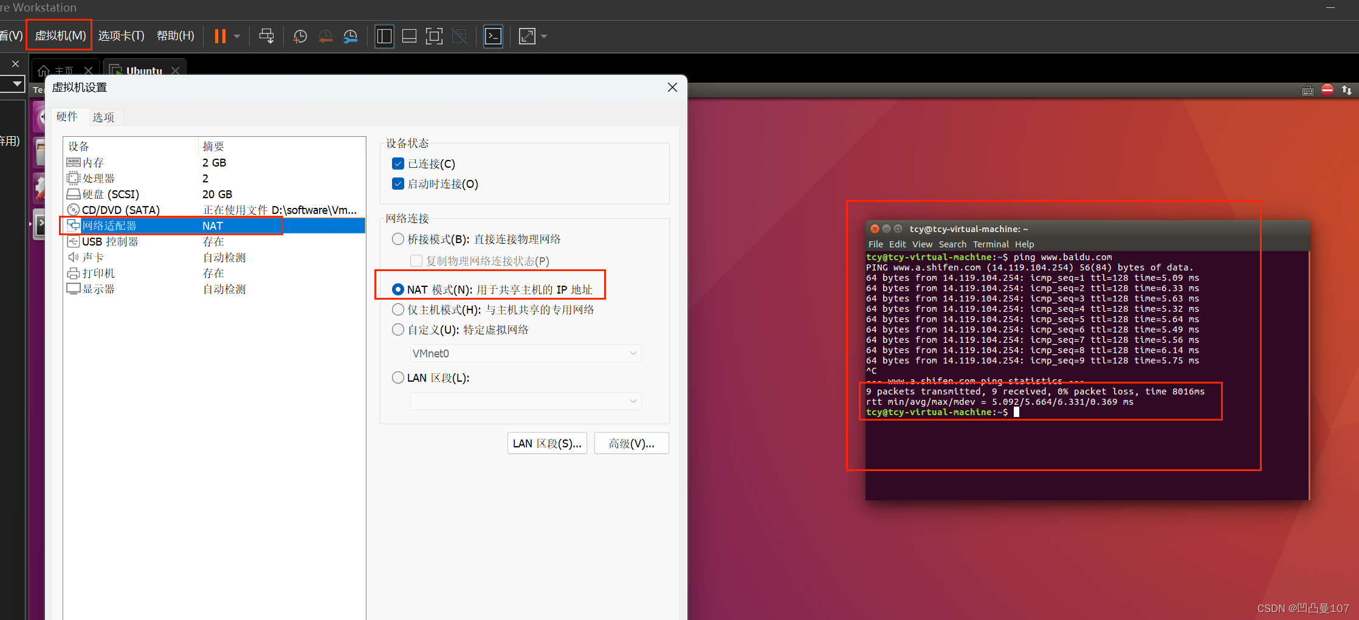This screenshot has width=1359, height=620.
Task: Click the 高级(V)... button
Action: pyautogui.click(x=631, y=443)
